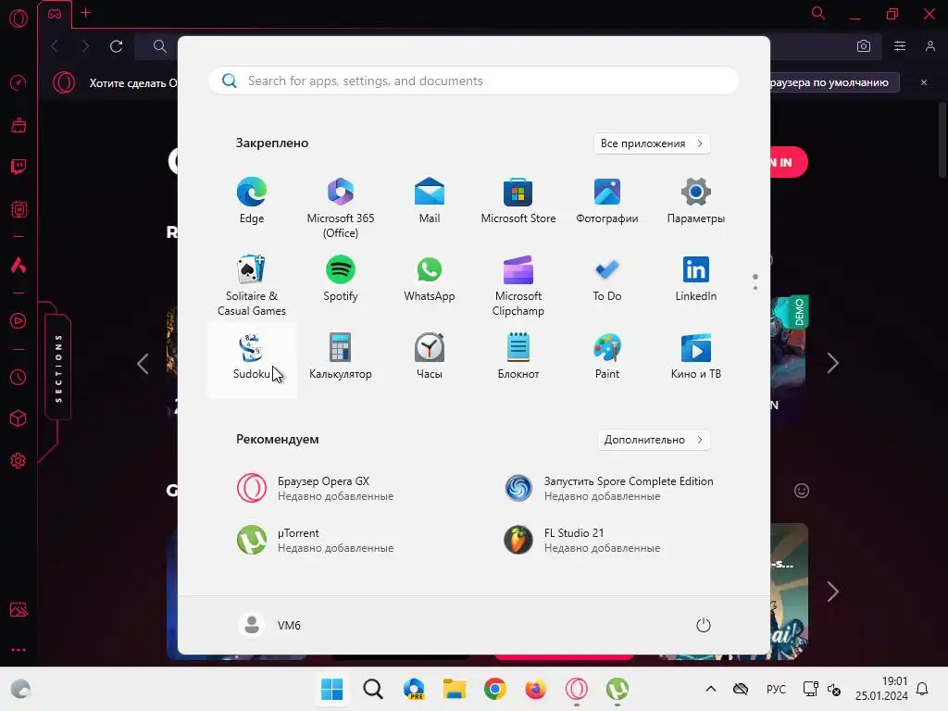The image size is (948, 711).
Task: Open Opera profile icon
Action: point(929,46)
